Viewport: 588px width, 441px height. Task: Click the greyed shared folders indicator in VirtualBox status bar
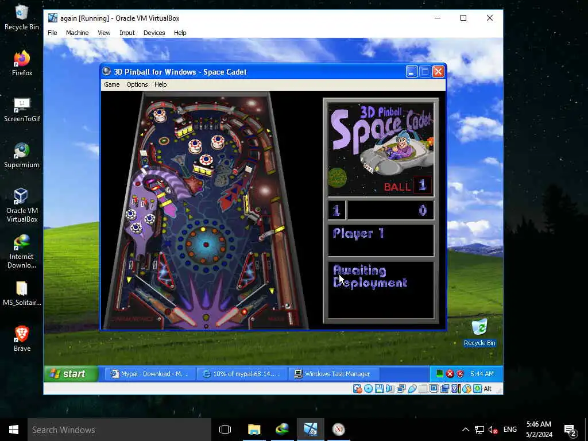point(423,389)
